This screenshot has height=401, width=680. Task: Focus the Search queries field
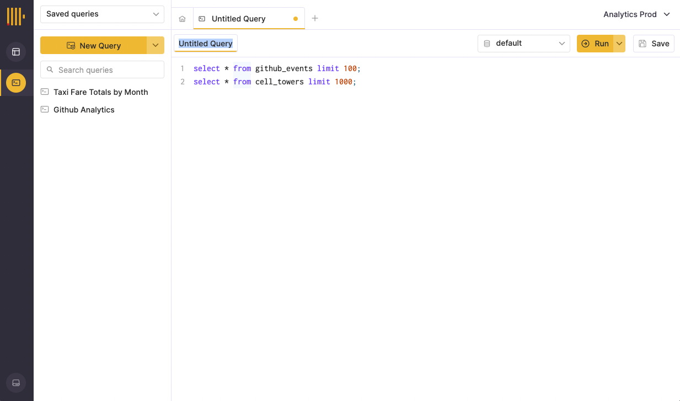click(x=108, y=70)
